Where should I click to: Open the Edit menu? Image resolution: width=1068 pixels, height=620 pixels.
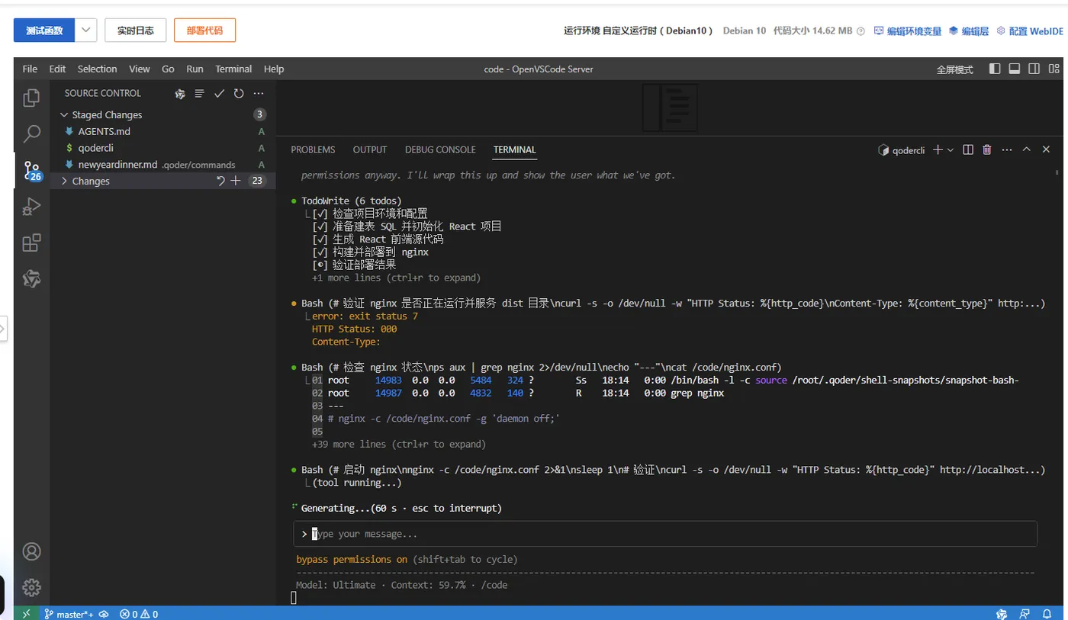click(57, 69)
